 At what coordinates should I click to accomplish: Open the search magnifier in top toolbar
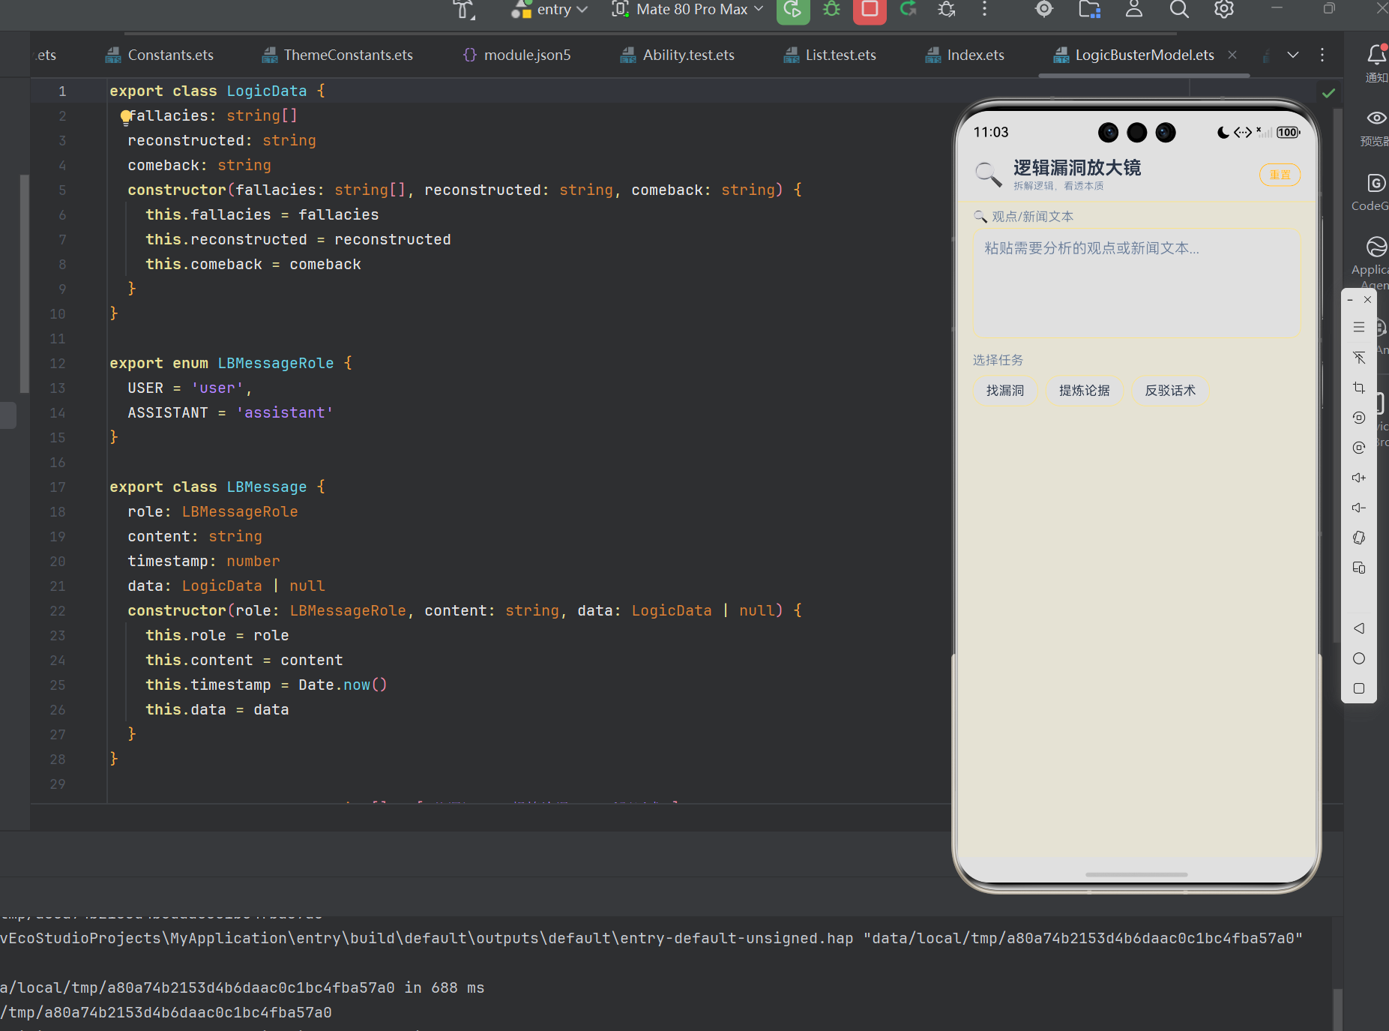tap(1179, 9)
